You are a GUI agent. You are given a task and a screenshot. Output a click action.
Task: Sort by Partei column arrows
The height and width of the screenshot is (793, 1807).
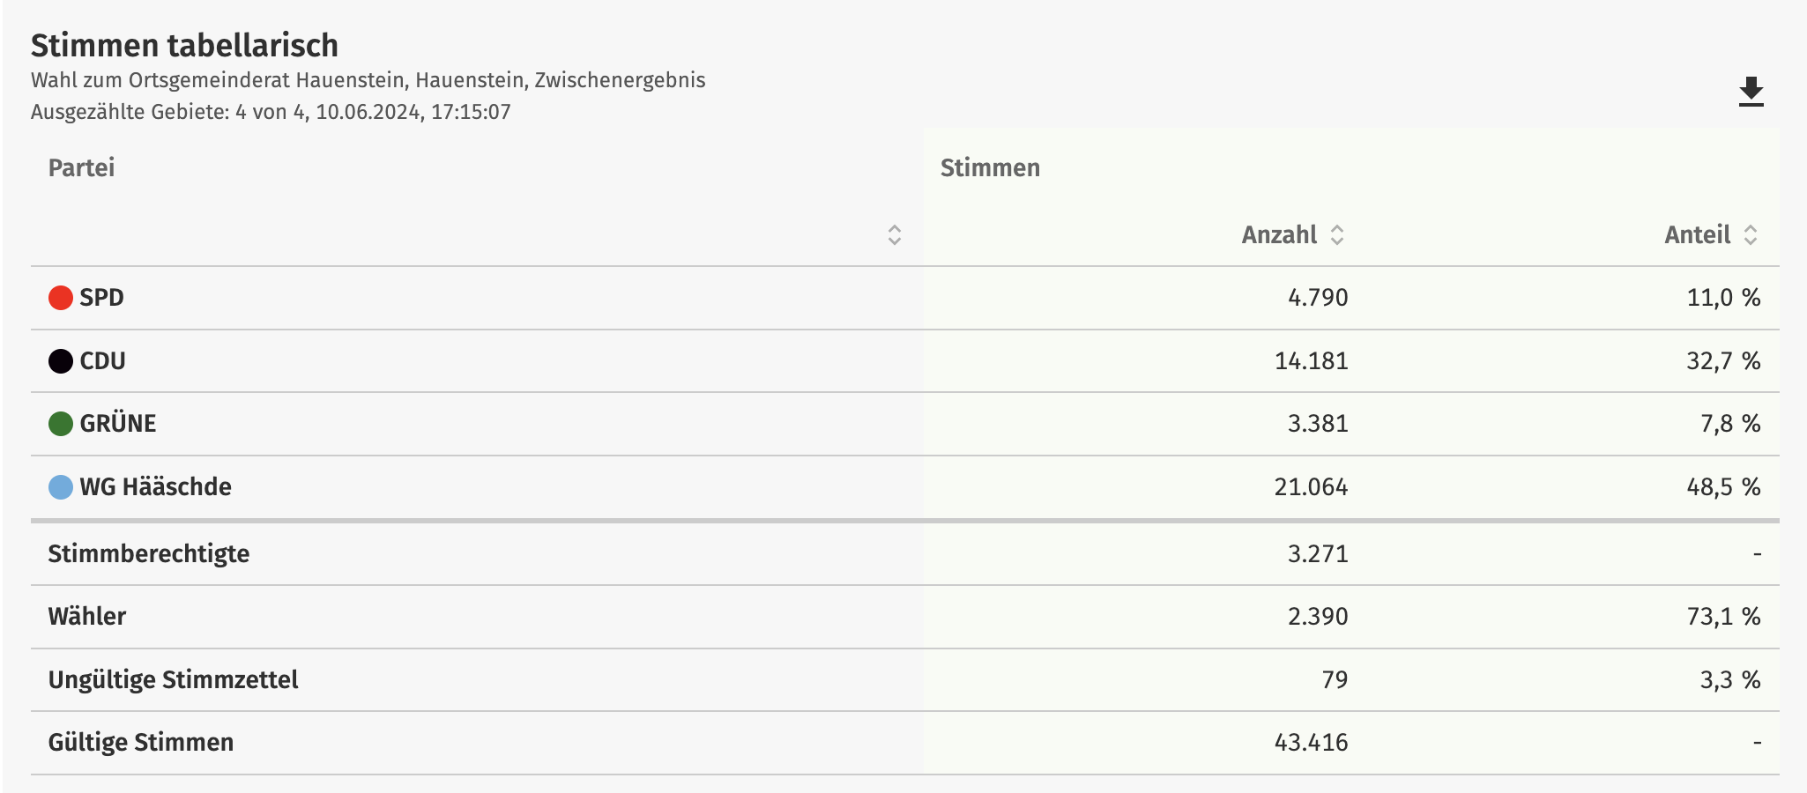894,234
